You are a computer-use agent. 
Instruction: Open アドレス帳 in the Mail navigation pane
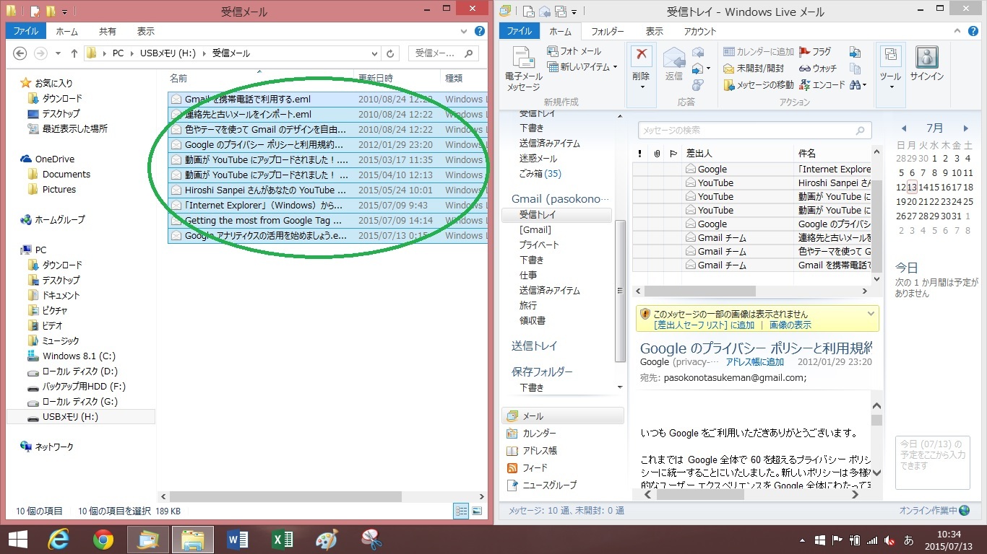[x=531, y=451]
